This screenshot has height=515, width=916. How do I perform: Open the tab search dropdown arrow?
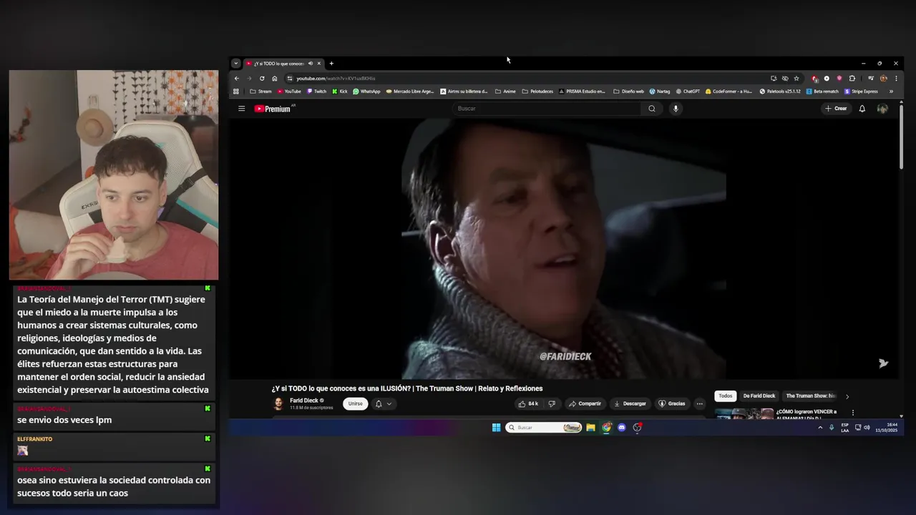pyautogui.click(x=236, y=64)
